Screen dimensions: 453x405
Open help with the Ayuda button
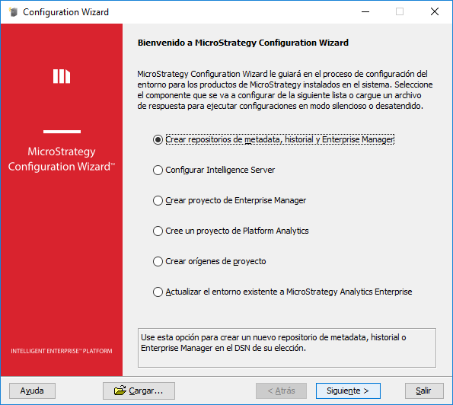[32, 391]
